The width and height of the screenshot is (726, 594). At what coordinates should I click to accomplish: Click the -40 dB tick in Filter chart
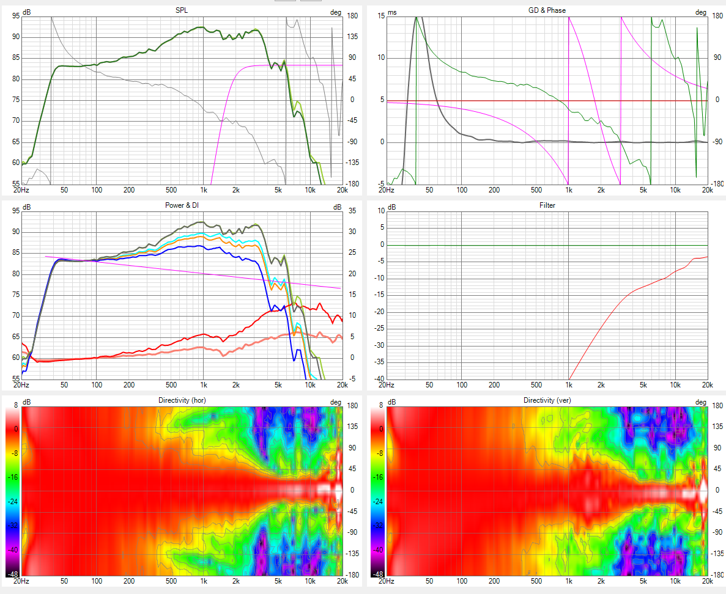pyautogui.click(x=380, y=379)
